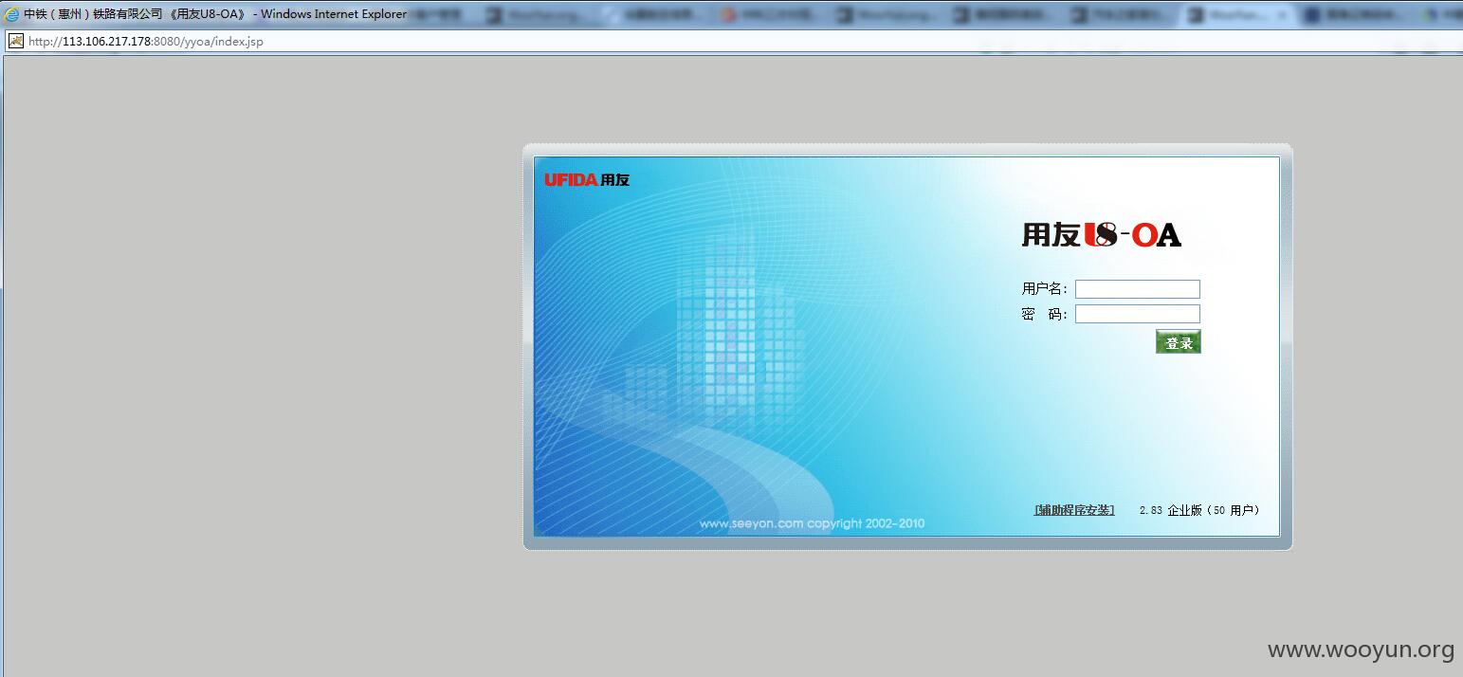Click the Internet Explorer title bar icon
The height and width of the screenshot is (677, 1463).
12,14
